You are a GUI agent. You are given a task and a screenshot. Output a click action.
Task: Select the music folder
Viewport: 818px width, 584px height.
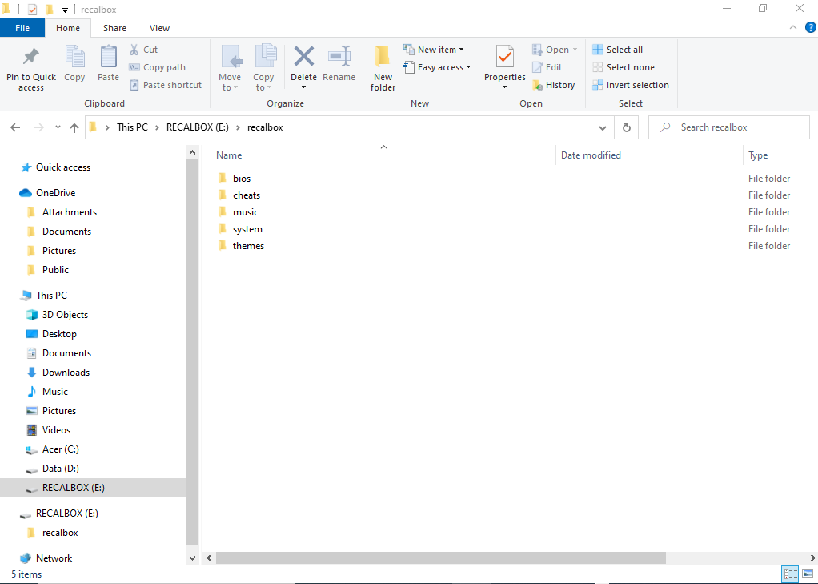245,212
